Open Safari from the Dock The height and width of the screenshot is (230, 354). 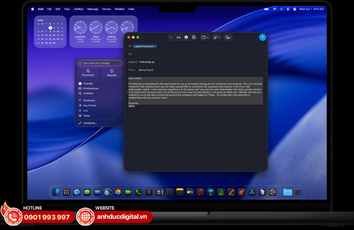pyautogui.click(x=77, y=192)
